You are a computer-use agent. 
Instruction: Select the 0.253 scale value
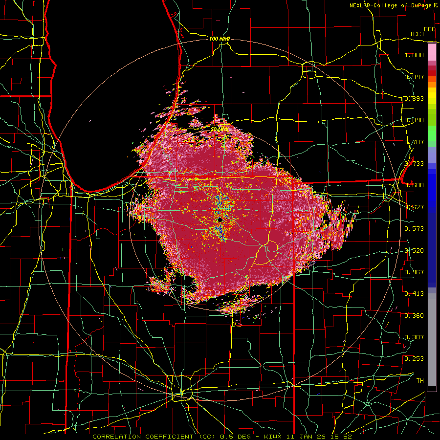(414, 359)
